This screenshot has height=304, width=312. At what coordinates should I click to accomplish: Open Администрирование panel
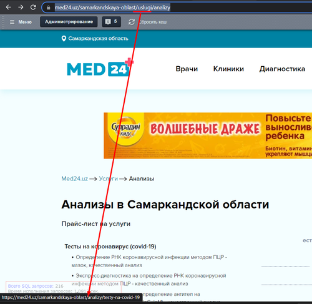coord(69,22)
